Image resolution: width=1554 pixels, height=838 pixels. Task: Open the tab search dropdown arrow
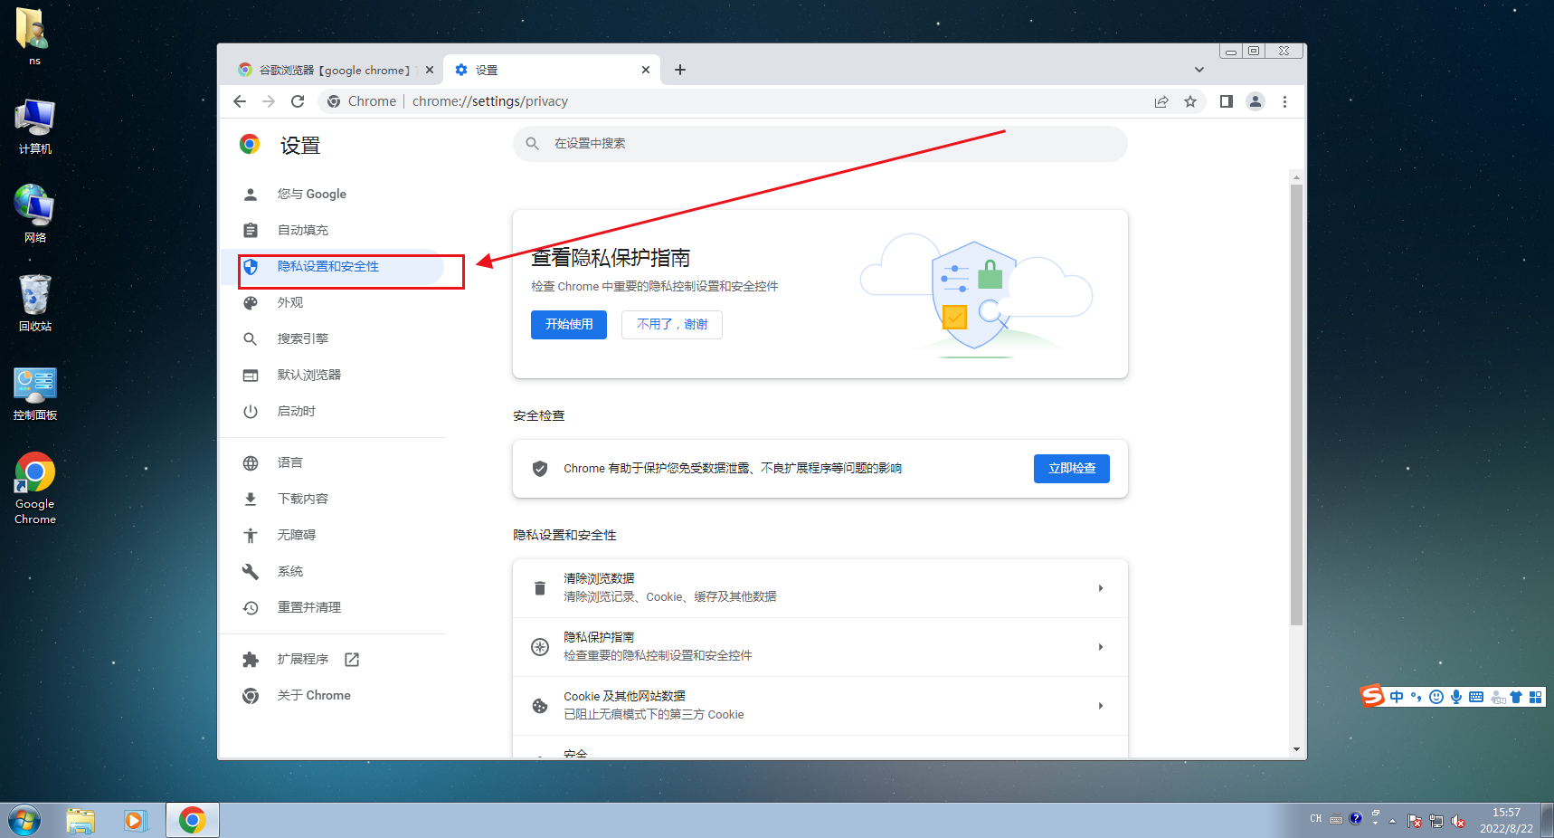tap(1199, 69)
